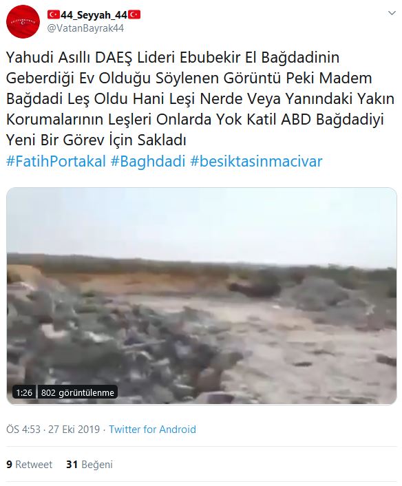Click the 802 görüntülenme view count
Screen dimensions: 402x486
pyautogui.click(x=78, y=392)
